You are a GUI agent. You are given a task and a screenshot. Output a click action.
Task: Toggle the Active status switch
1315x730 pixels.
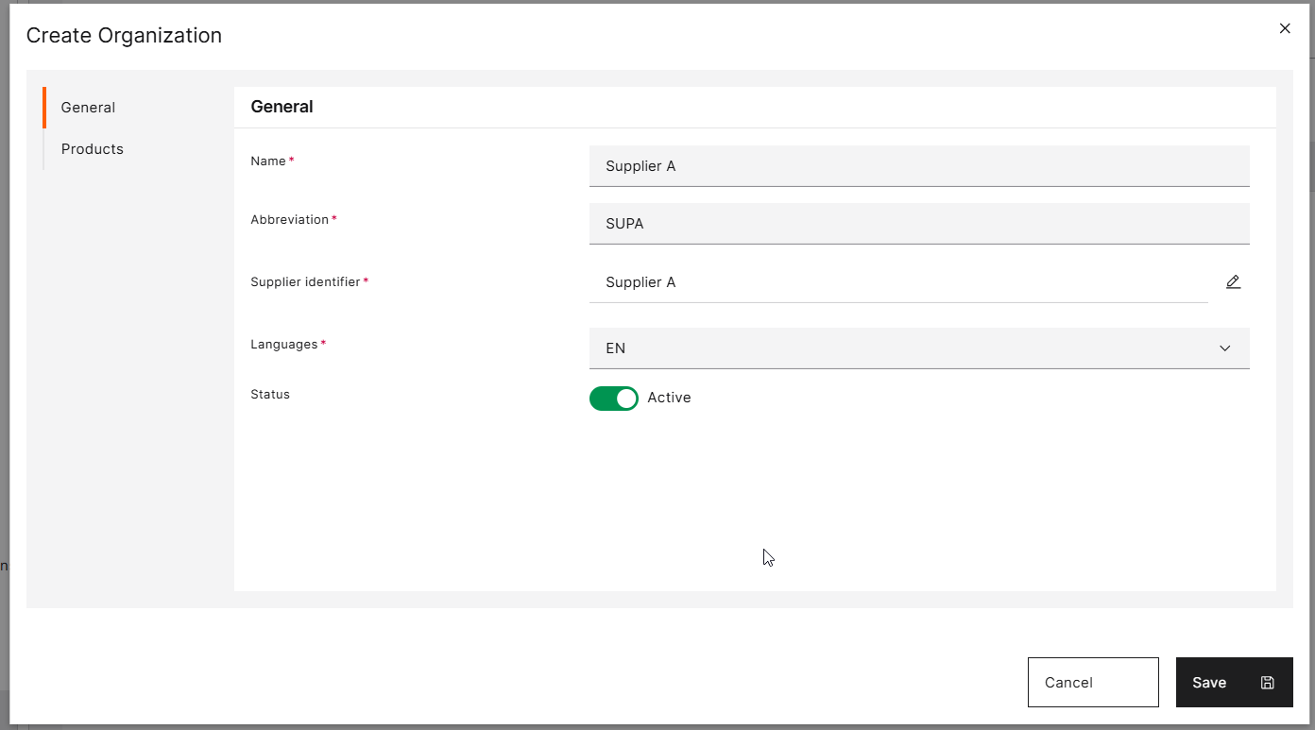[x=614, y=399]
